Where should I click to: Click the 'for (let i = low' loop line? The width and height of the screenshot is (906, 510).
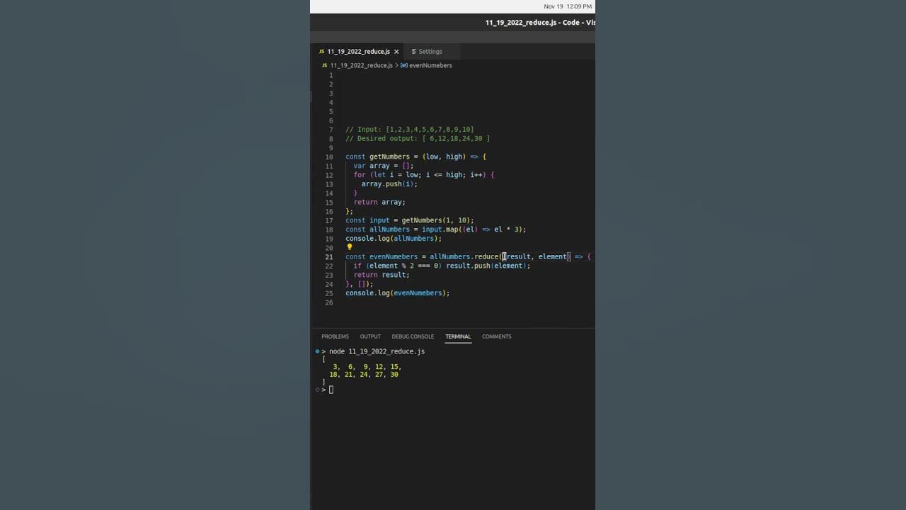coord(424,175)
